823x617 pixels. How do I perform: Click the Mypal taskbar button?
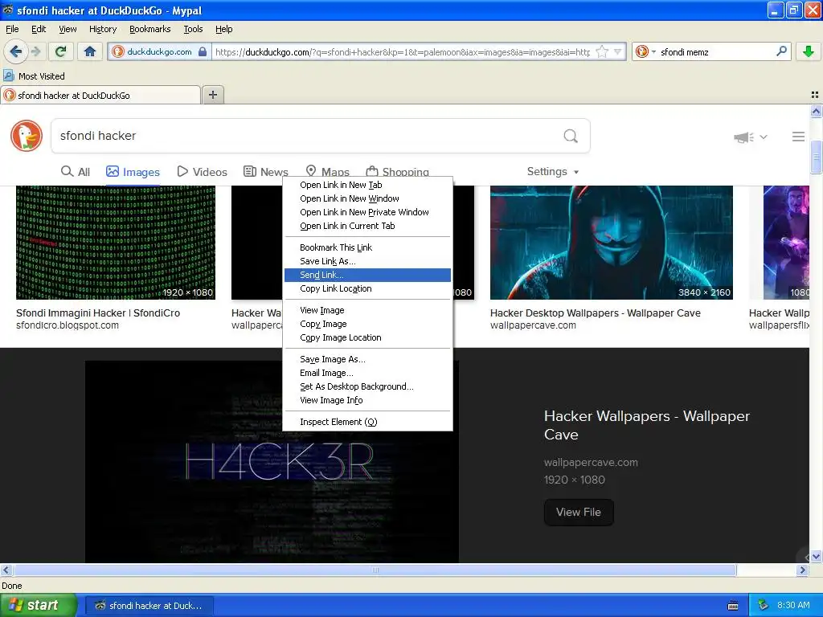coord(149,606)
